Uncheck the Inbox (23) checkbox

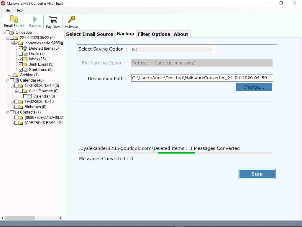point(21,59)
